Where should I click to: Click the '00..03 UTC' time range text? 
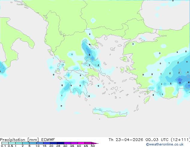tap(157, 140)
